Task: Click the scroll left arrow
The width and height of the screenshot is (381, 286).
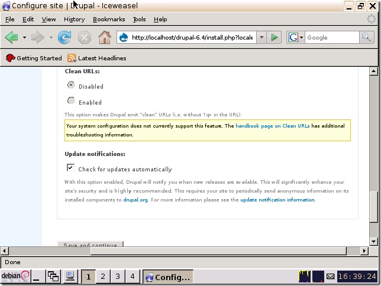Action: (x=5, y=251)
